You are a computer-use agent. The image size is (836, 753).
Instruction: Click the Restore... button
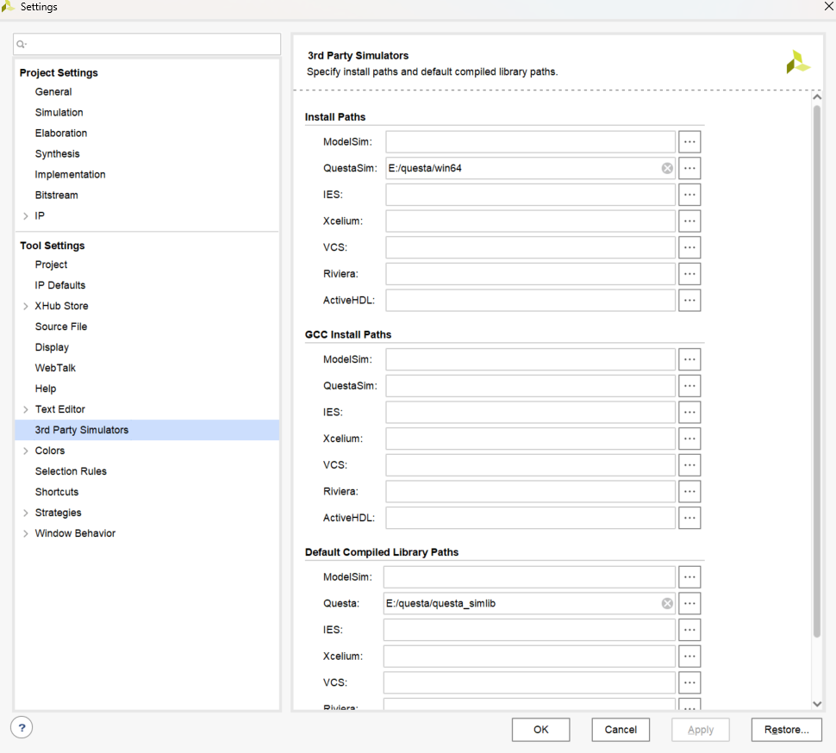tap(786, 730)
